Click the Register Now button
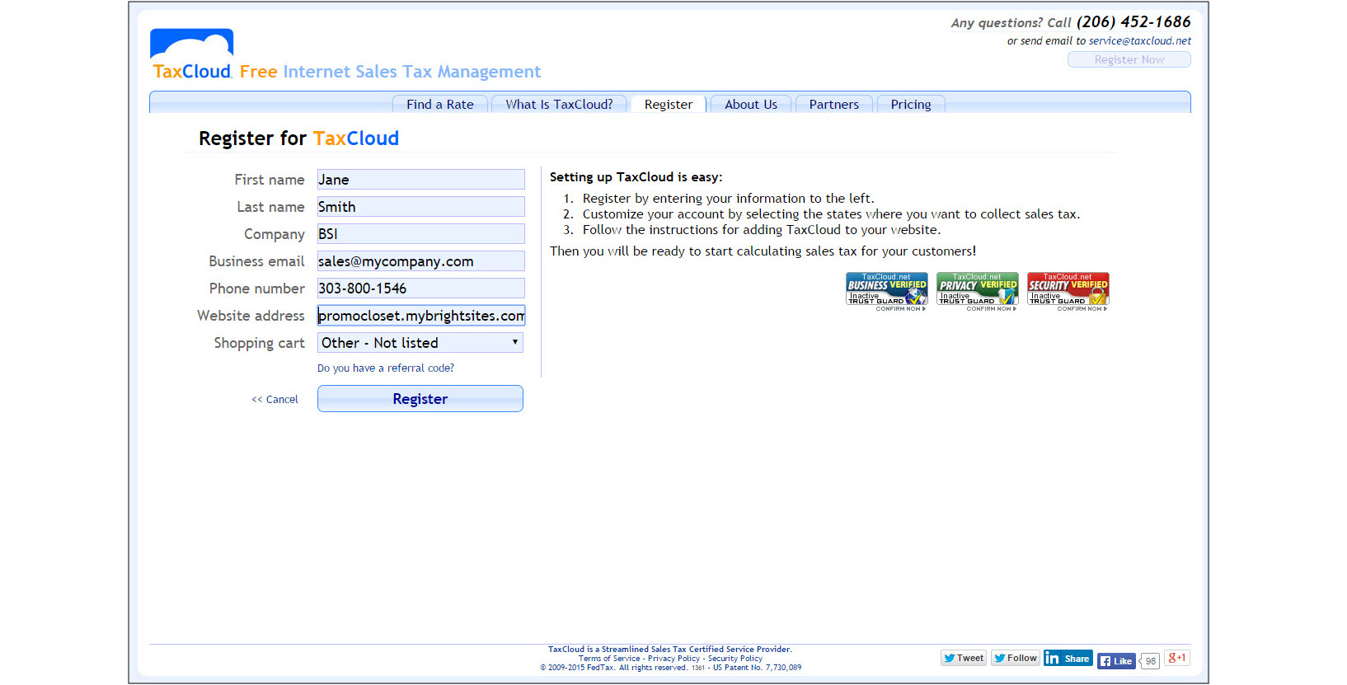The height and width of the screenshot is (685, 1347). tap(1129, 59)
